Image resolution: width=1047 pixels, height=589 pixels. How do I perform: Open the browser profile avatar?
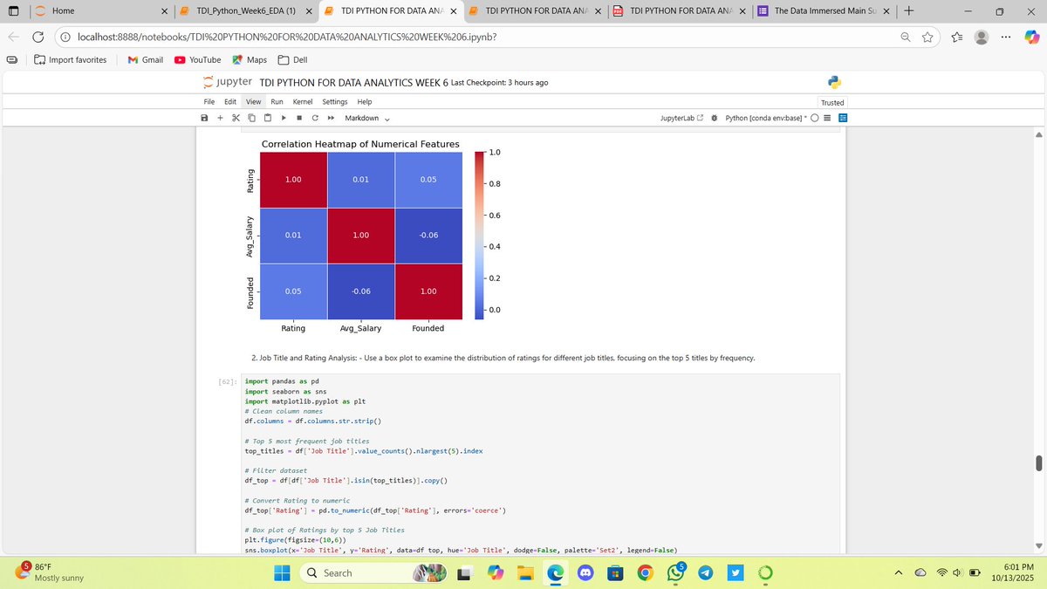click(982, 37)
